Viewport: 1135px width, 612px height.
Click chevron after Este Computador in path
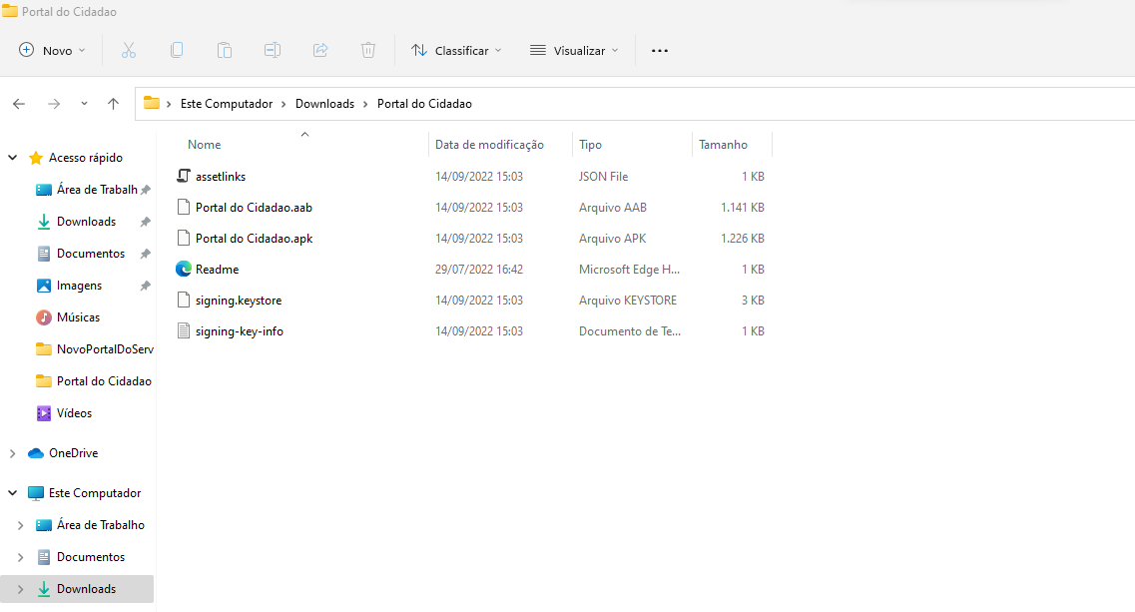(284, 104)
